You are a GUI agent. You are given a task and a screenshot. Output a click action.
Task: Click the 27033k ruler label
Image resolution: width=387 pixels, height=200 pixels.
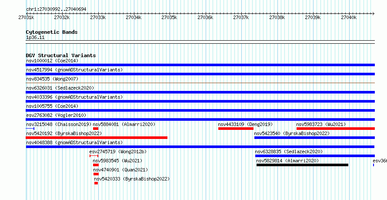[98, 17]
